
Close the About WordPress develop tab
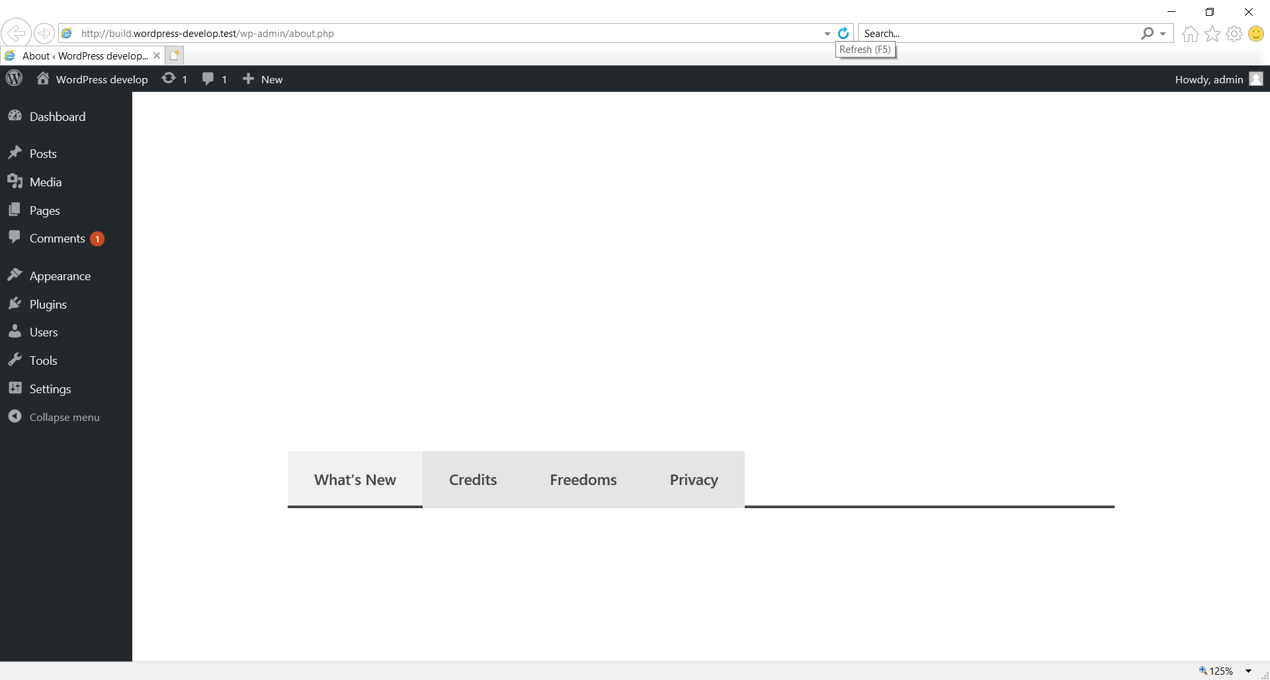coord(157,56)
